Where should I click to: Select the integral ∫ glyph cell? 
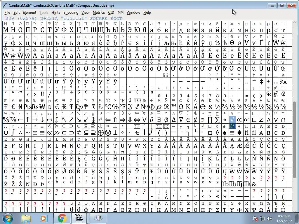pyautogui.click(x=13, y=133)
